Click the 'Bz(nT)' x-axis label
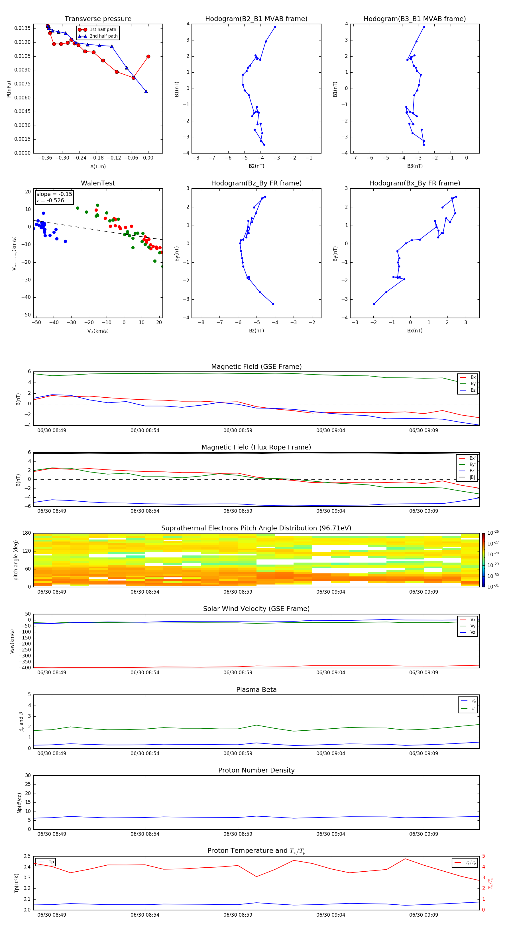Image resolution: width=513 pixels, height=940 pixels. pos(256,331)
